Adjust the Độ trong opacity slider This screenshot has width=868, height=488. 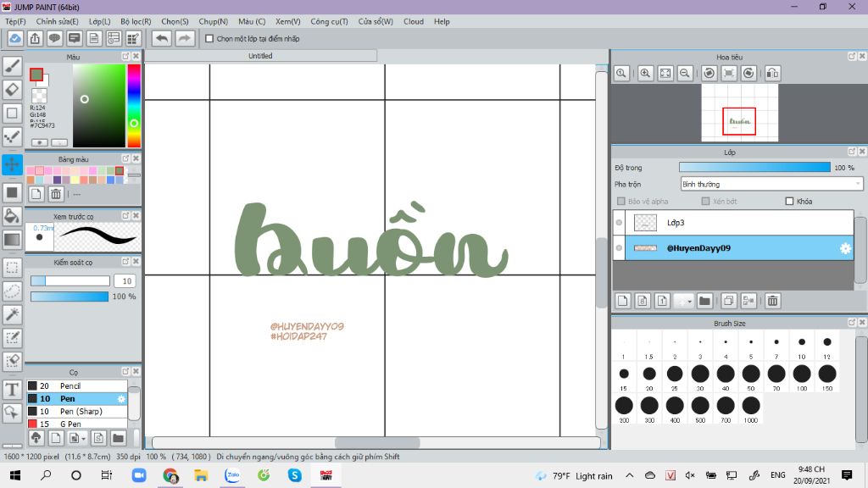point(754,168)
